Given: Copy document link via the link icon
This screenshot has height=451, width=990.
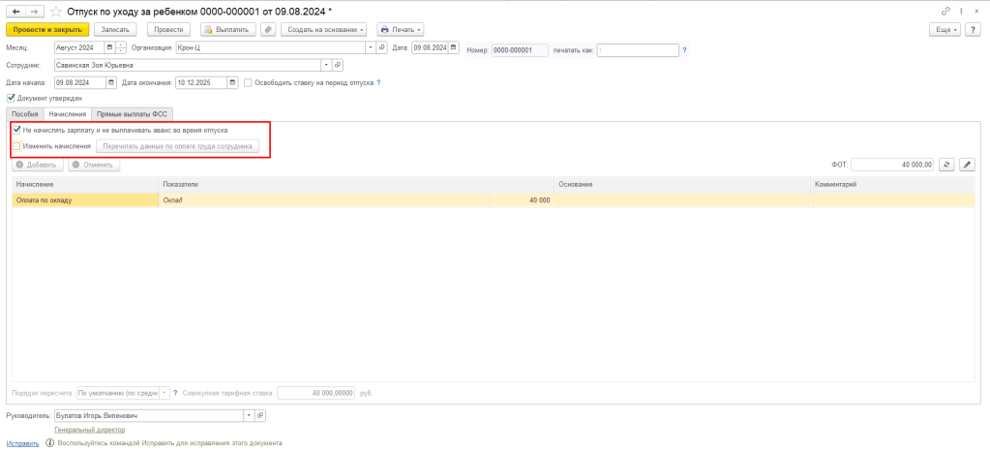Looking at the screenshot, I should point(945,11).
